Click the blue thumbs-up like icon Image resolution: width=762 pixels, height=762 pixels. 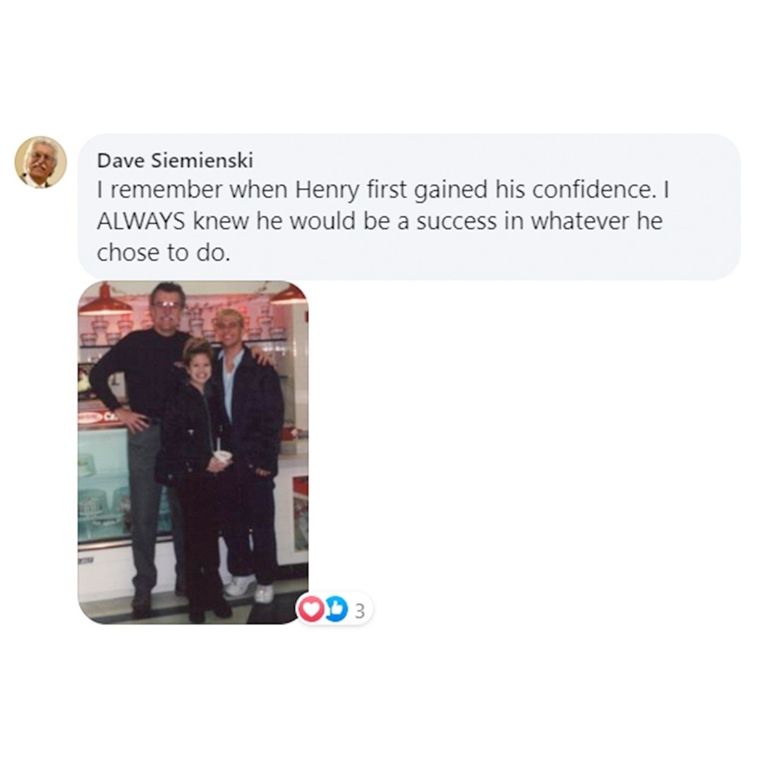click(x=337, y=609)
